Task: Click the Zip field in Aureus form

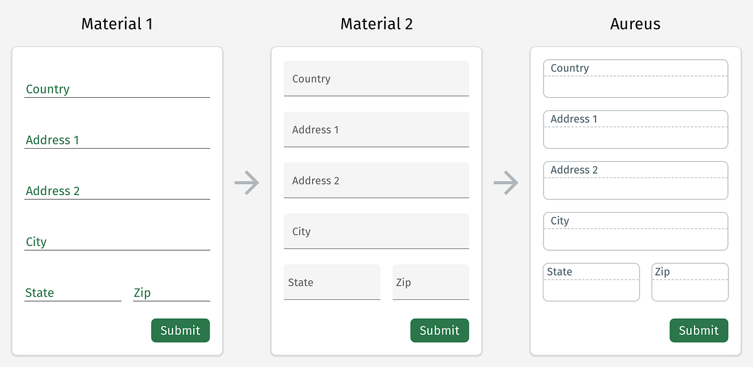Action: click(690, 282)
